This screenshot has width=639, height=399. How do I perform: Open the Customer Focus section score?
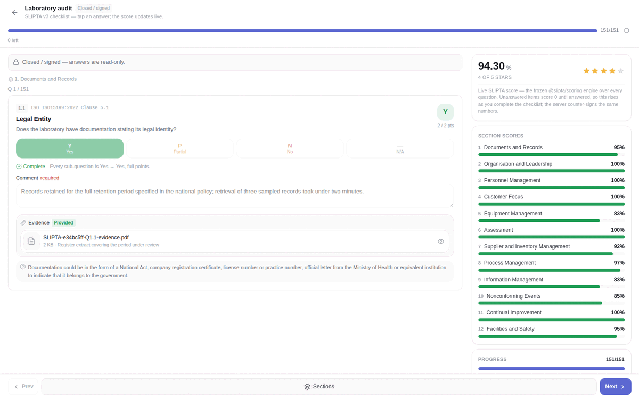point(551,200)
